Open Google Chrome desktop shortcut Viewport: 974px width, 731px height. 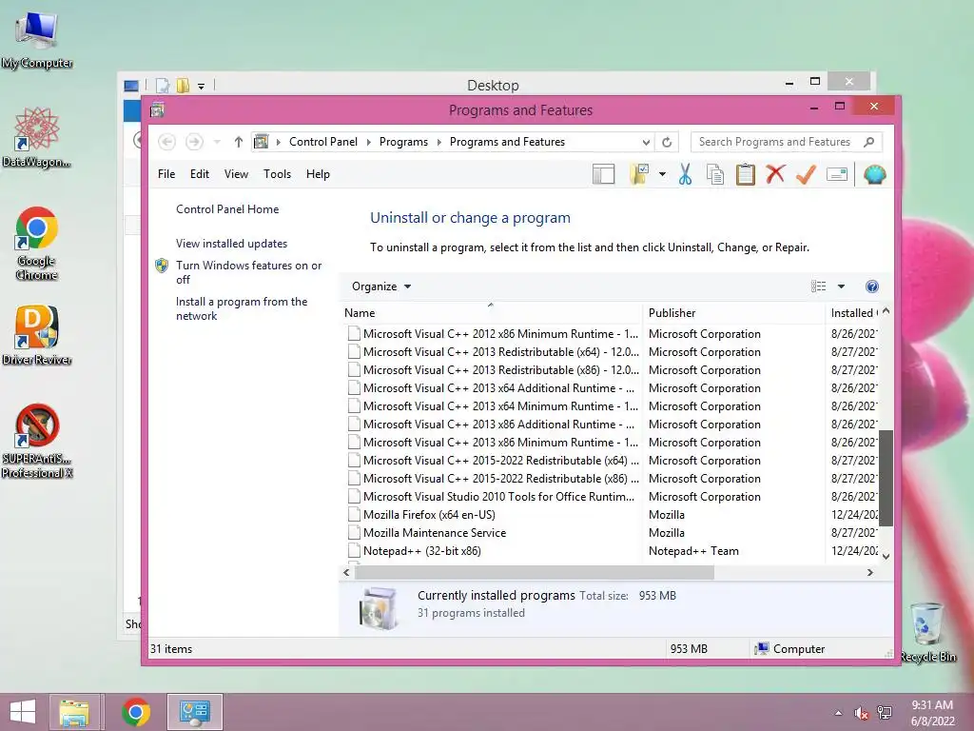coord(37,243)
